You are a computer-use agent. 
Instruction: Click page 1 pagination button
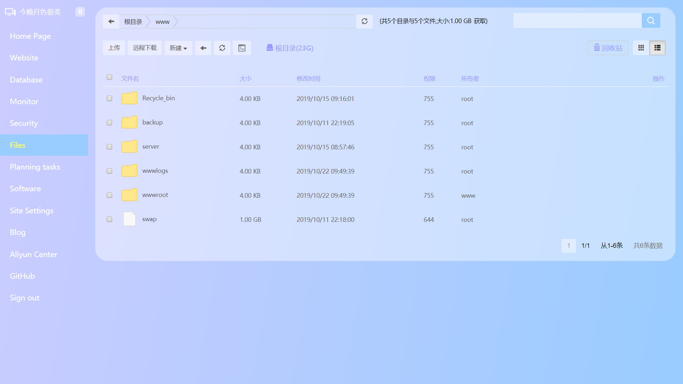point(568,246)
